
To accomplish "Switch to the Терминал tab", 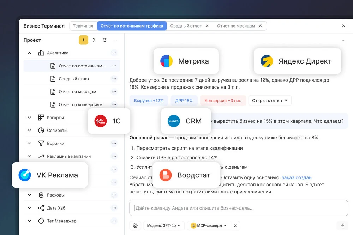I will (x=83, y=26).
